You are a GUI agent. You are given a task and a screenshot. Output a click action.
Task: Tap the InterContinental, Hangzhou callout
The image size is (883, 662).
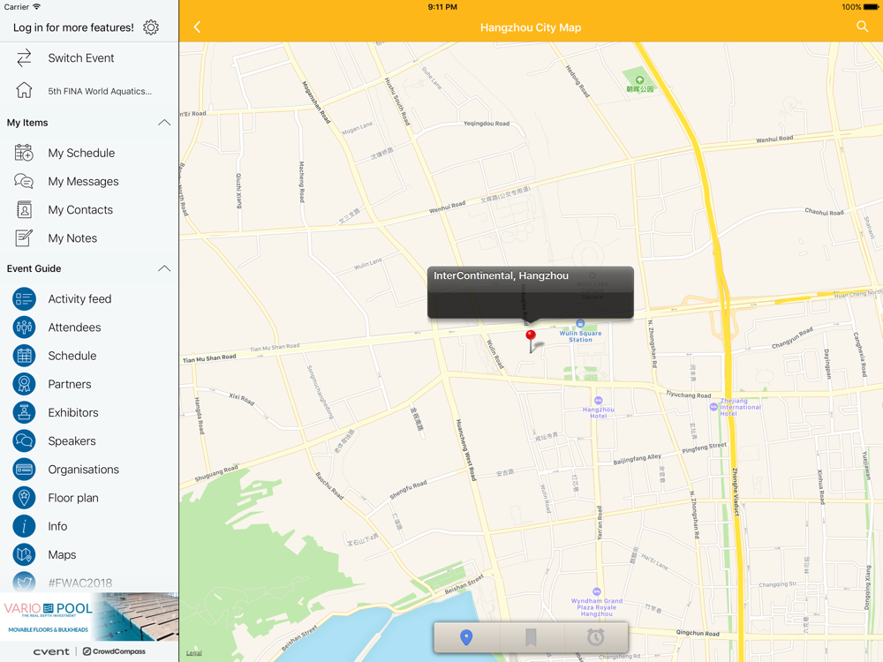coord(530,292)
